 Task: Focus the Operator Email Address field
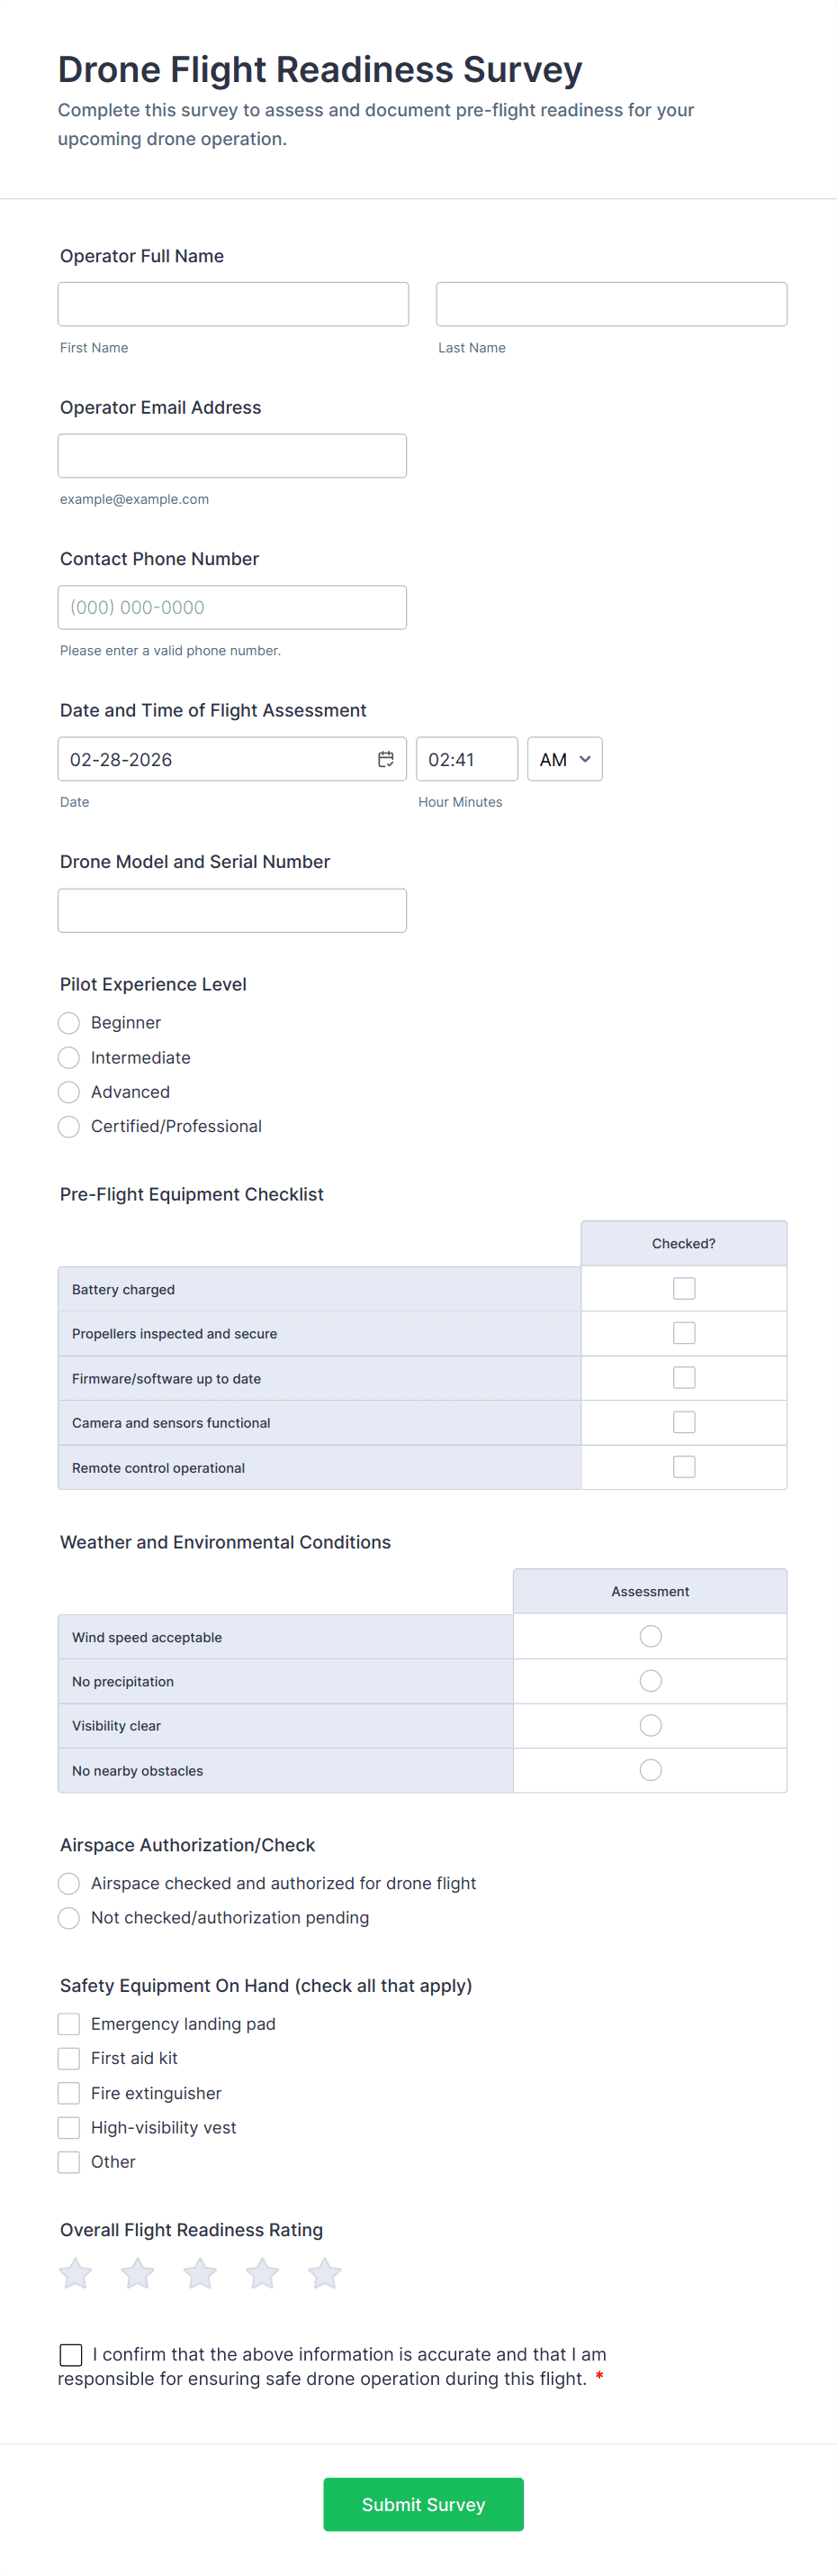[231, 456]
